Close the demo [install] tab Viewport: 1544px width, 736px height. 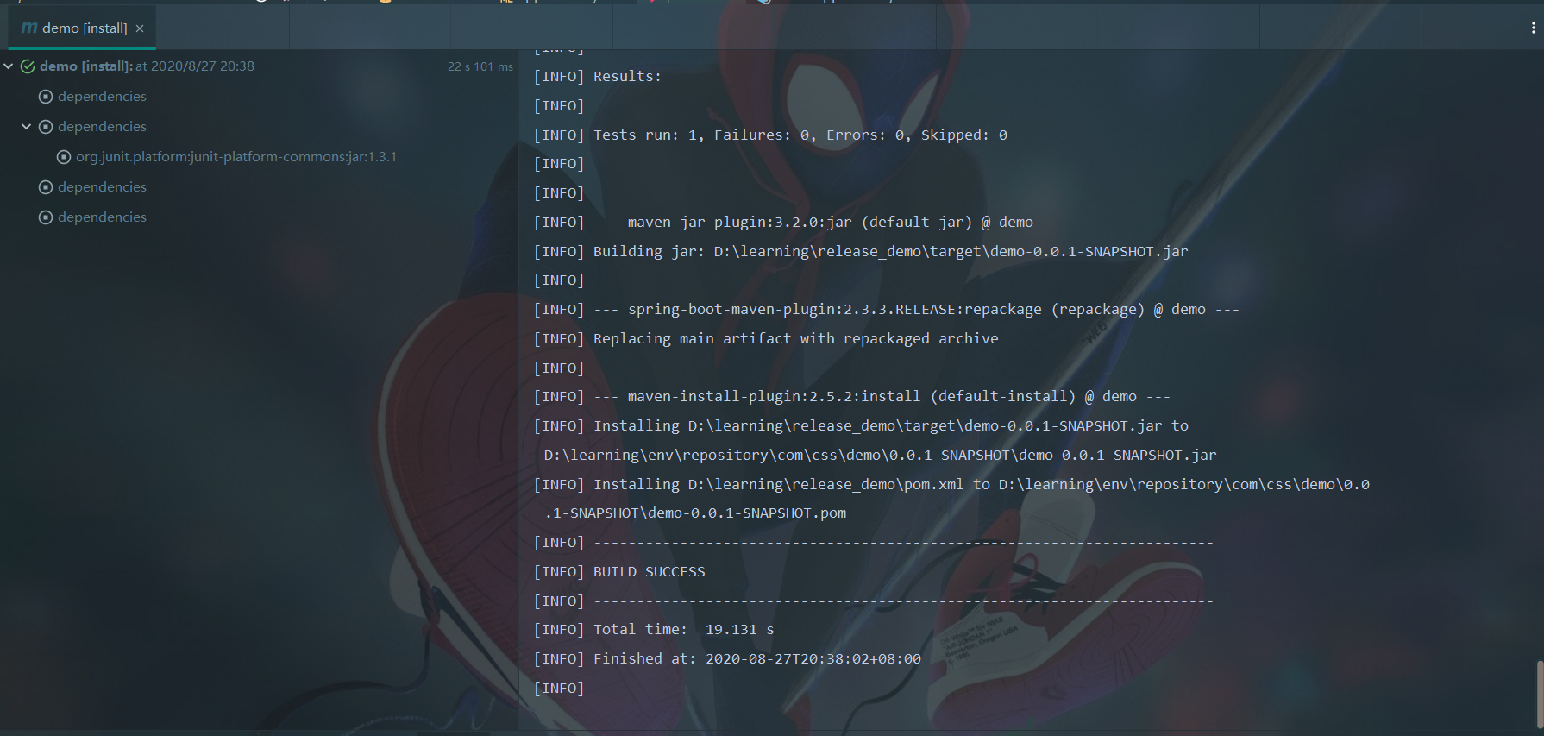coord(140,28)
